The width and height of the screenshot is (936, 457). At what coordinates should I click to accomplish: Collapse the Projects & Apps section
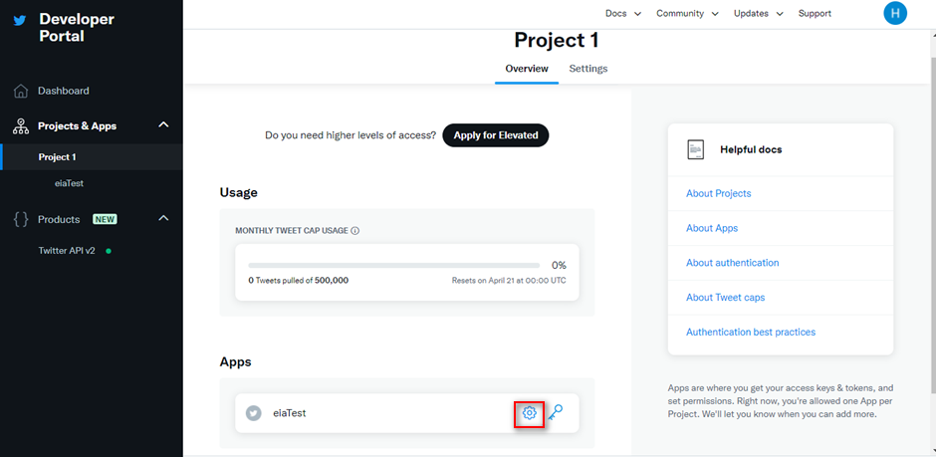coord(163,125)
